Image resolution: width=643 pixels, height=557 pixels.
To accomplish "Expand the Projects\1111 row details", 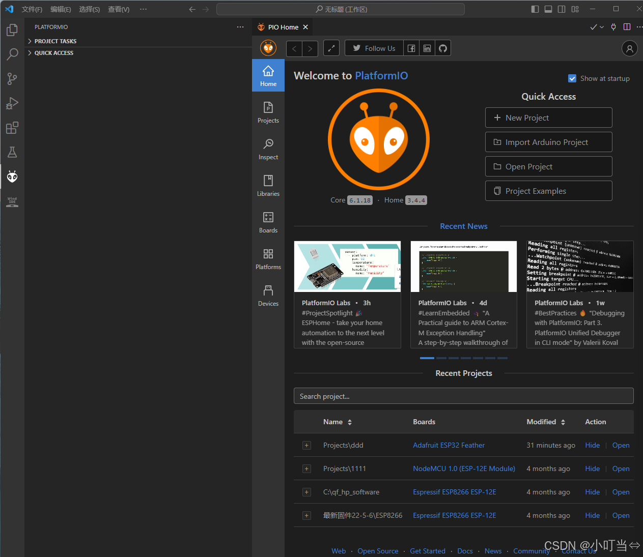I will click(306, 468).
